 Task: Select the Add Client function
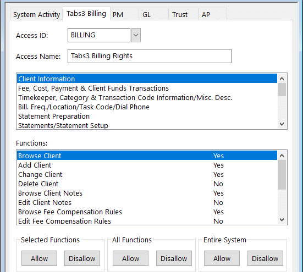[x=147, y=165]
